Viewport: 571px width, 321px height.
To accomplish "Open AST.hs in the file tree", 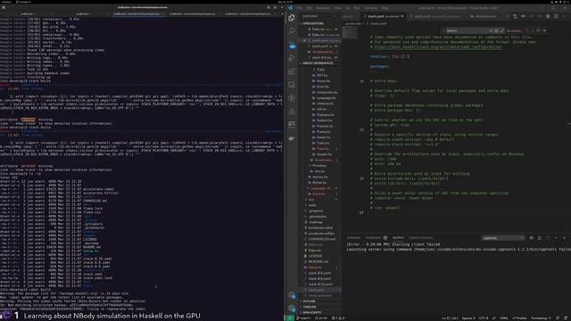I will 322,75.
